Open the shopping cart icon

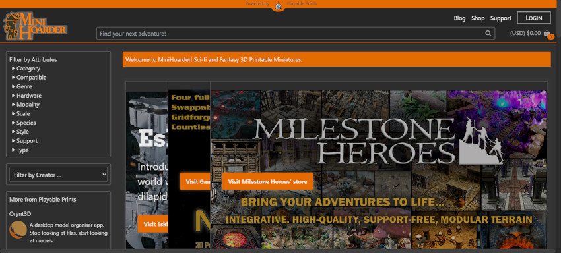coord(547,33)
